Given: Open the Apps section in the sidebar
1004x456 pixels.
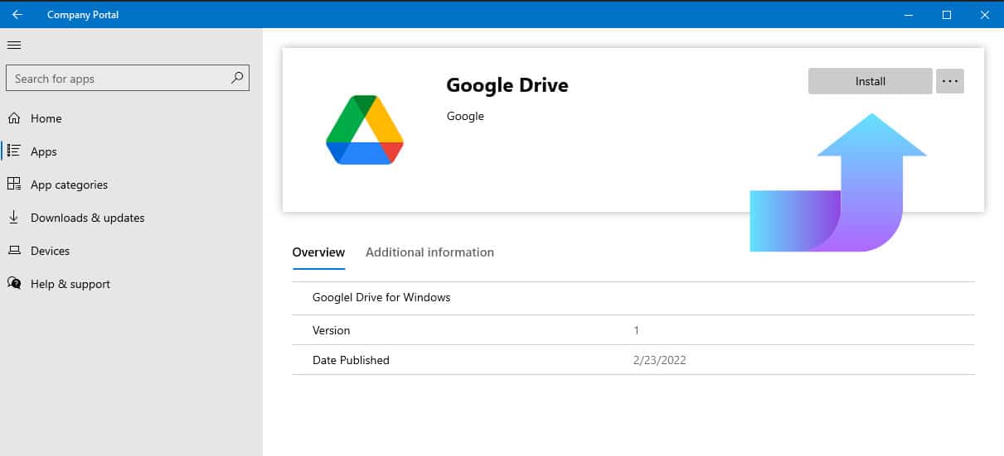Looking at the screenshot, I should click(x=43, y=151).
